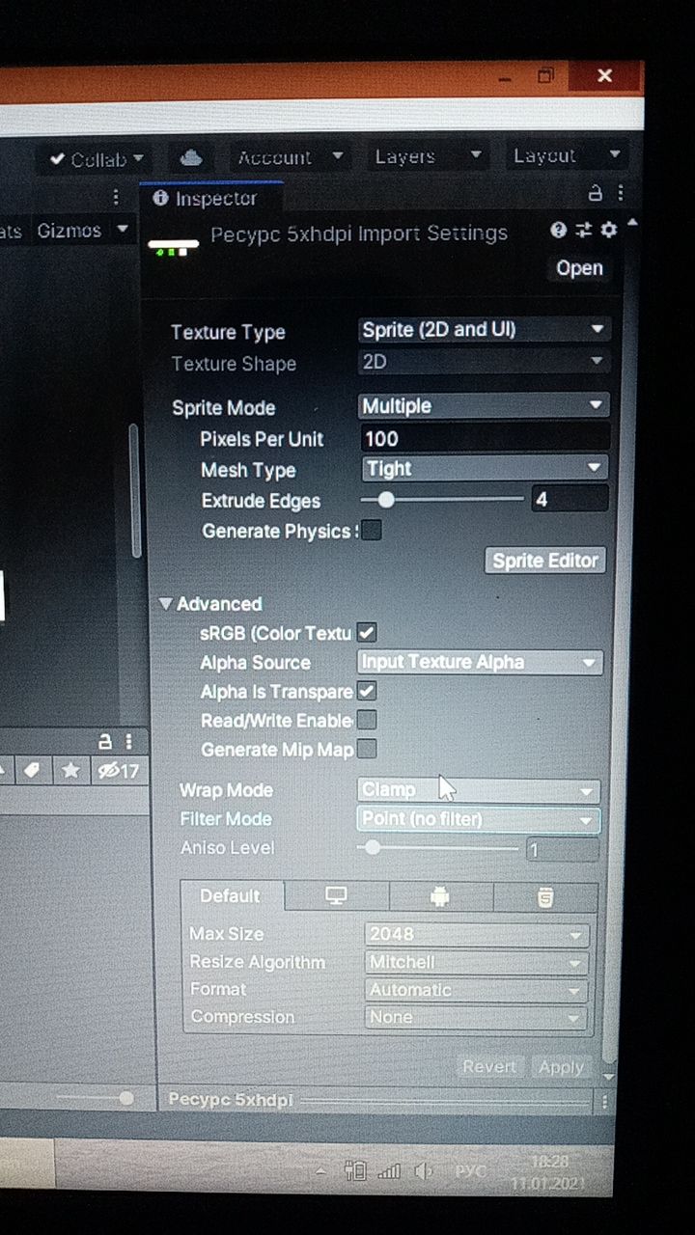This screenshot has height=1235, width=695.
Task: Click the network signal tray icon
Action: pyautogui.click(x=389, y=1171)
